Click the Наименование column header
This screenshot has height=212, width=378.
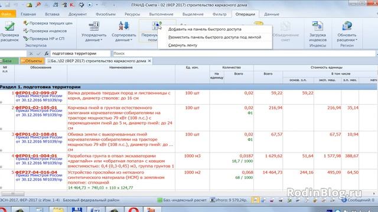(121, 68)
